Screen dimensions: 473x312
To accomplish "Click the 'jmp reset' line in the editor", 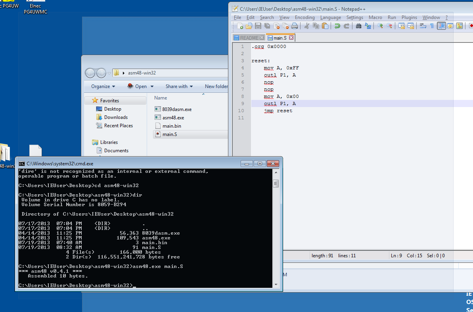I will 278,111.
